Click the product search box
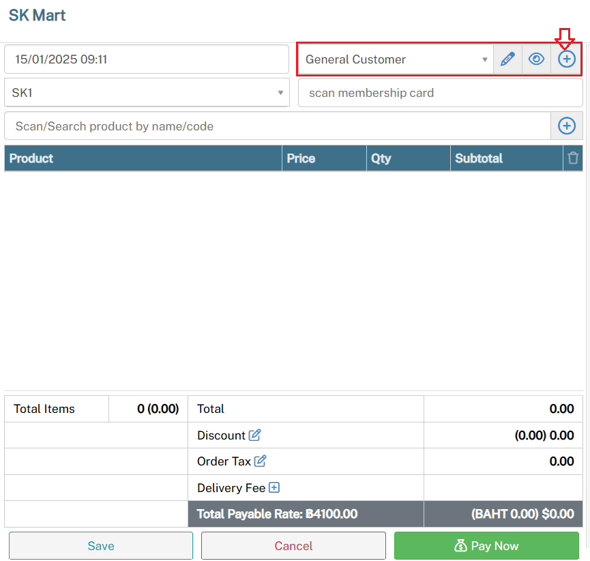Screen dimensions: 590x561 (x=277, y=126)
